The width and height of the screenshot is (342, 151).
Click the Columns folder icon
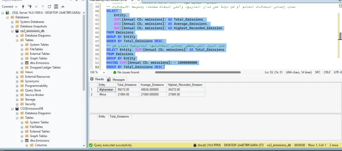(31, 145)
